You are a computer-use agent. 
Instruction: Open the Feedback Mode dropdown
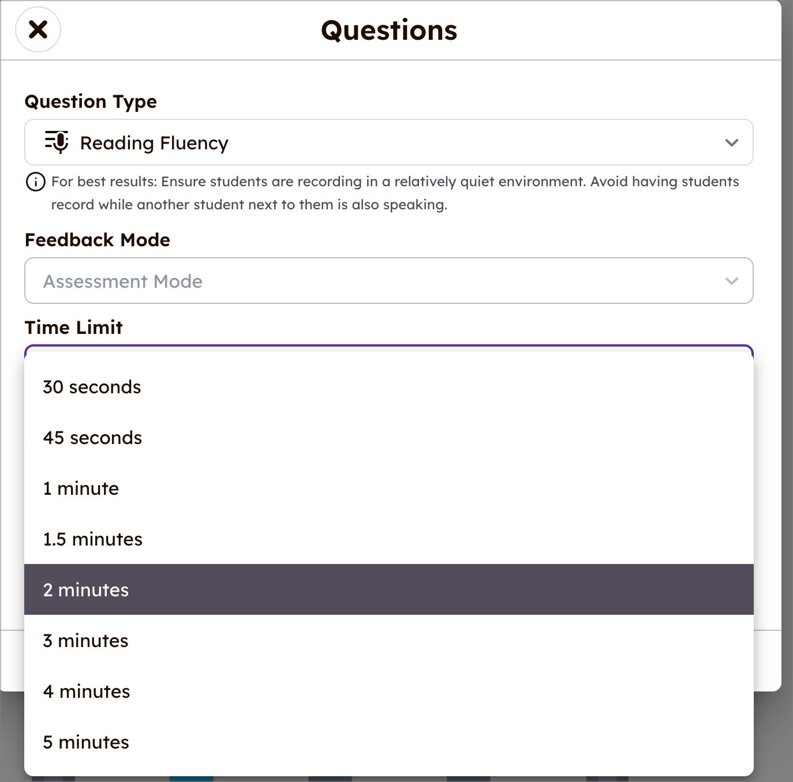click(388, 281)
